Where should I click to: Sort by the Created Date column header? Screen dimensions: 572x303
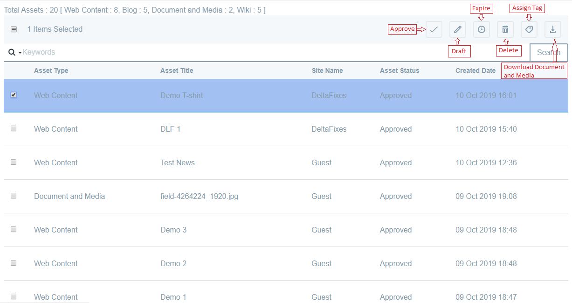tap(475, 70)
